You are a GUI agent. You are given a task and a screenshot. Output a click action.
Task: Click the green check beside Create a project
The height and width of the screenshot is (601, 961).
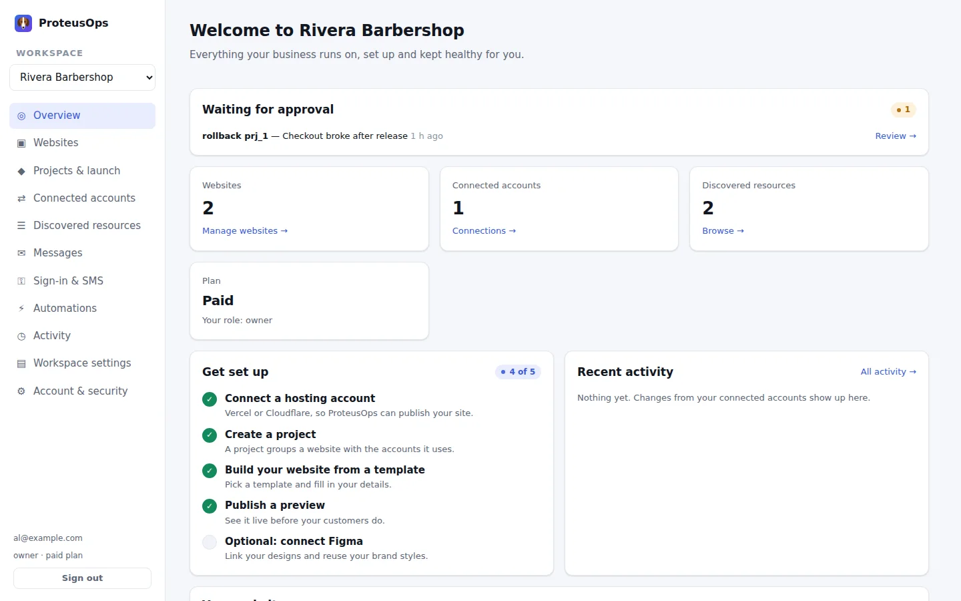[x=210, y=435]
